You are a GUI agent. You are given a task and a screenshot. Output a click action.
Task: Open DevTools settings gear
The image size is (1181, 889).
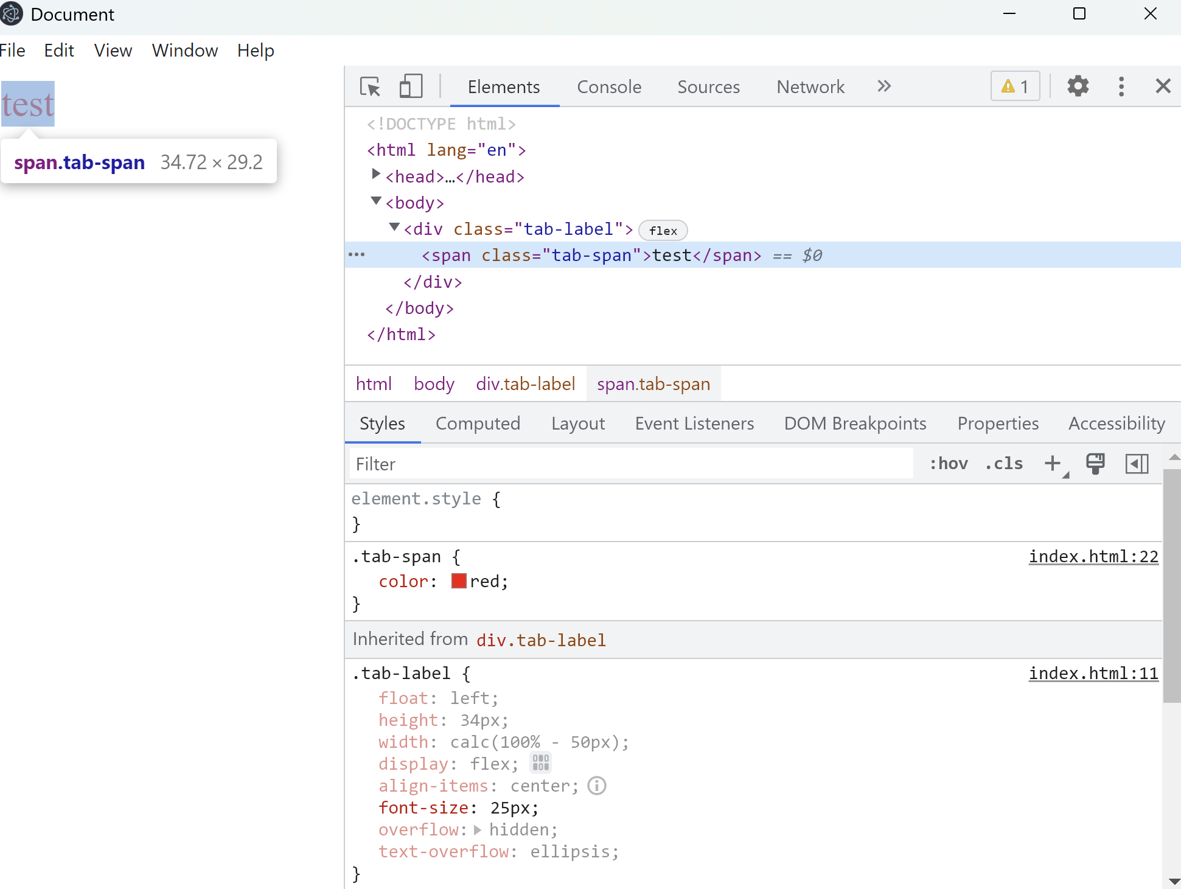pos(1078,86)
